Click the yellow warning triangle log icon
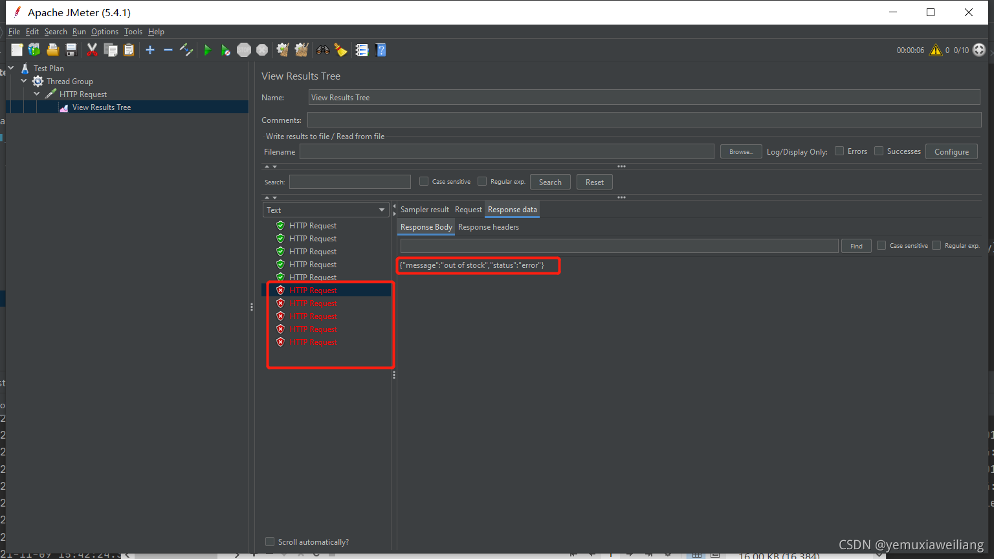994x559 pixels. pos(936,50)
